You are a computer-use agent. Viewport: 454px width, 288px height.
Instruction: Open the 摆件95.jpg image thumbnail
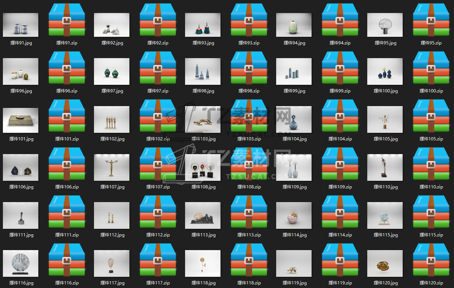[x=385, y=25]
